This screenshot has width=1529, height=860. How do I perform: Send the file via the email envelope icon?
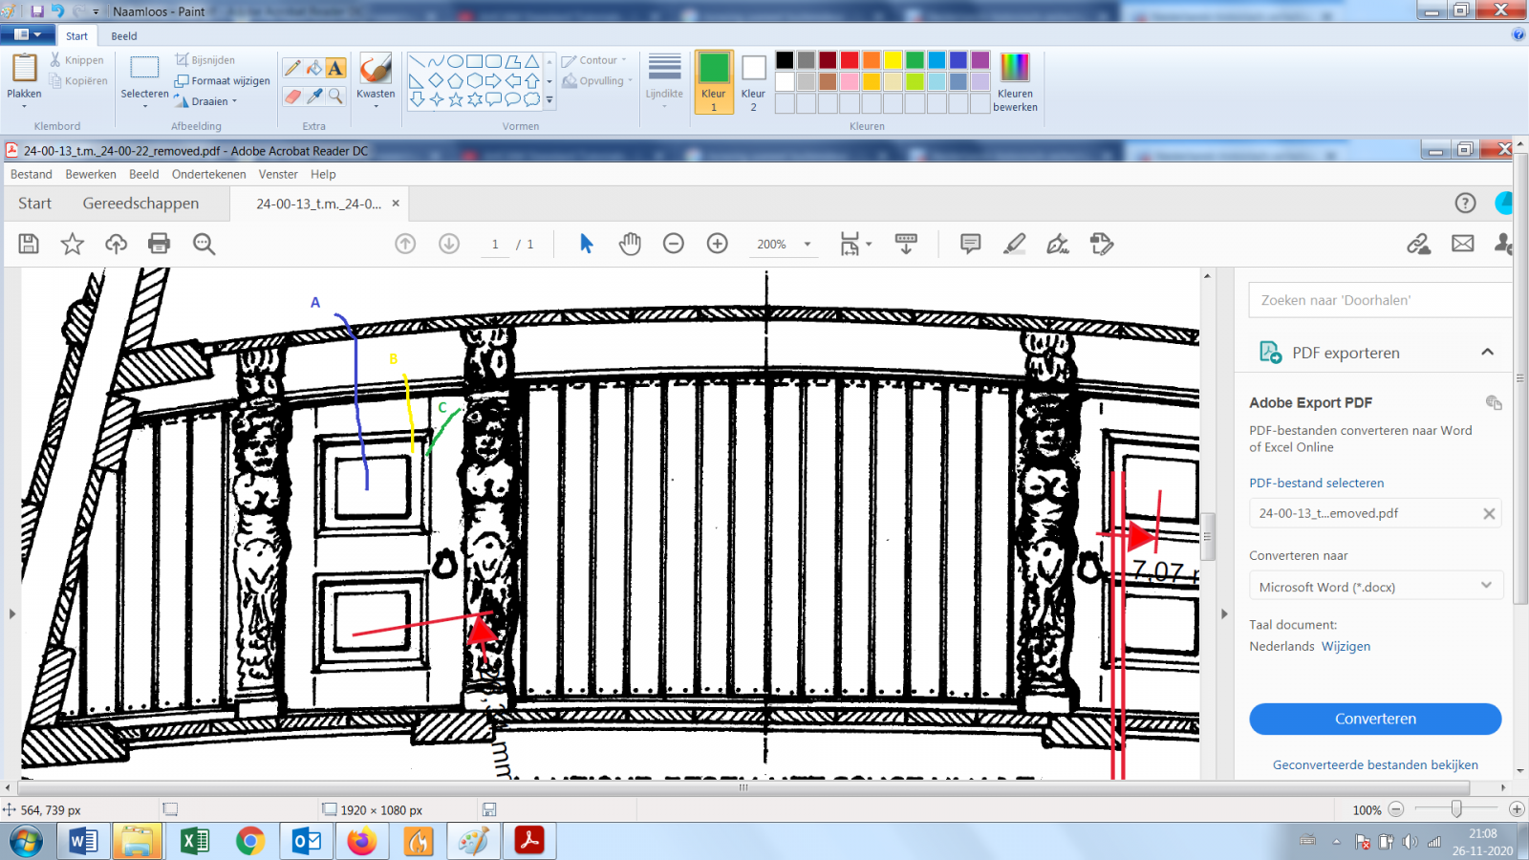click(x=1463, y=244)
